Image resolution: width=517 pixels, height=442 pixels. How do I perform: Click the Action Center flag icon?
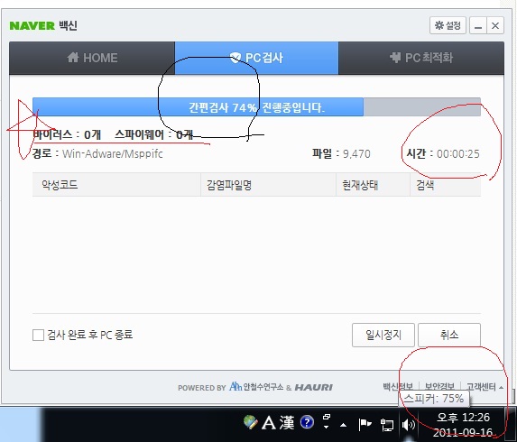point(365,424)
